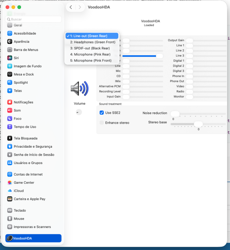The width and height of the screenshot is (230, 250).
Task: Adjust the Line 1 slider
Action: coord(206,46)
